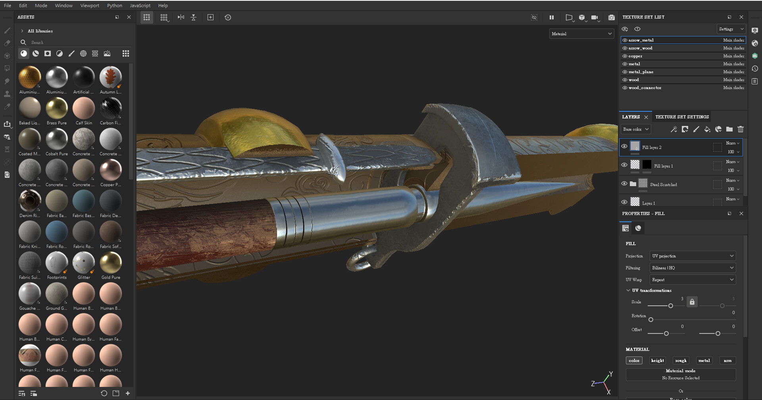Open the Base color channel dropdown

(x=635, y=129)
